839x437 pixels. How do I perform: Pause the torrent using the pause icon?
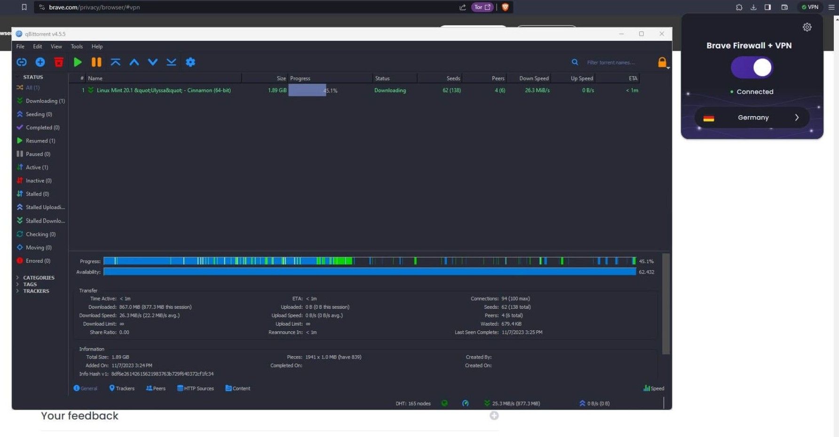coord(96,62)
